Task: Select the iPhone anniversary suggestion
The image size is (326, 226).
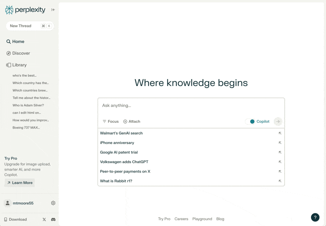Action: [x=191, y=143]
